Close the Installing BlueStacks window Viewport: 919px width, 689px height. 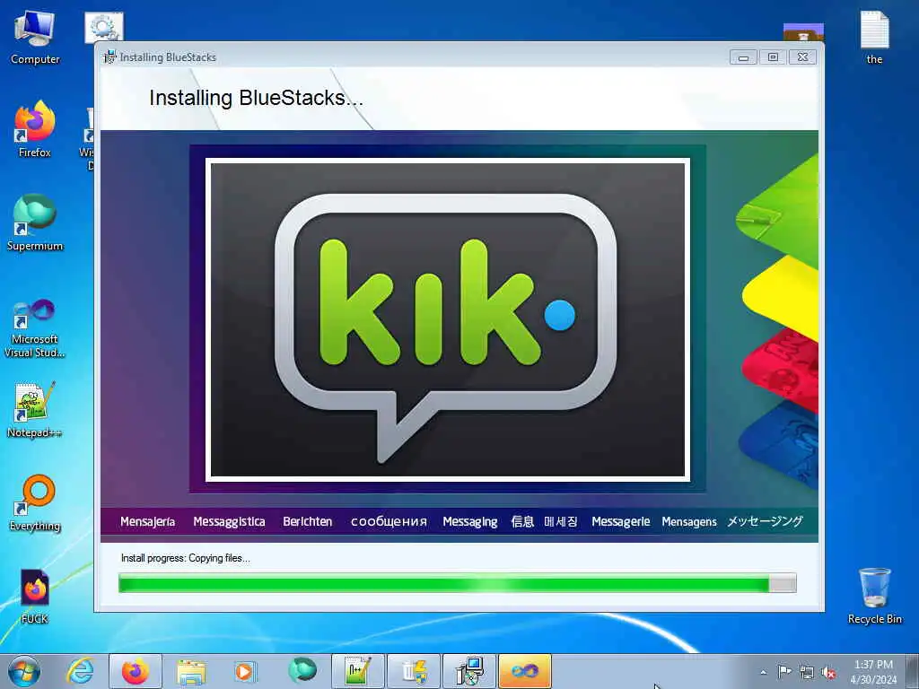pos(802,57)
